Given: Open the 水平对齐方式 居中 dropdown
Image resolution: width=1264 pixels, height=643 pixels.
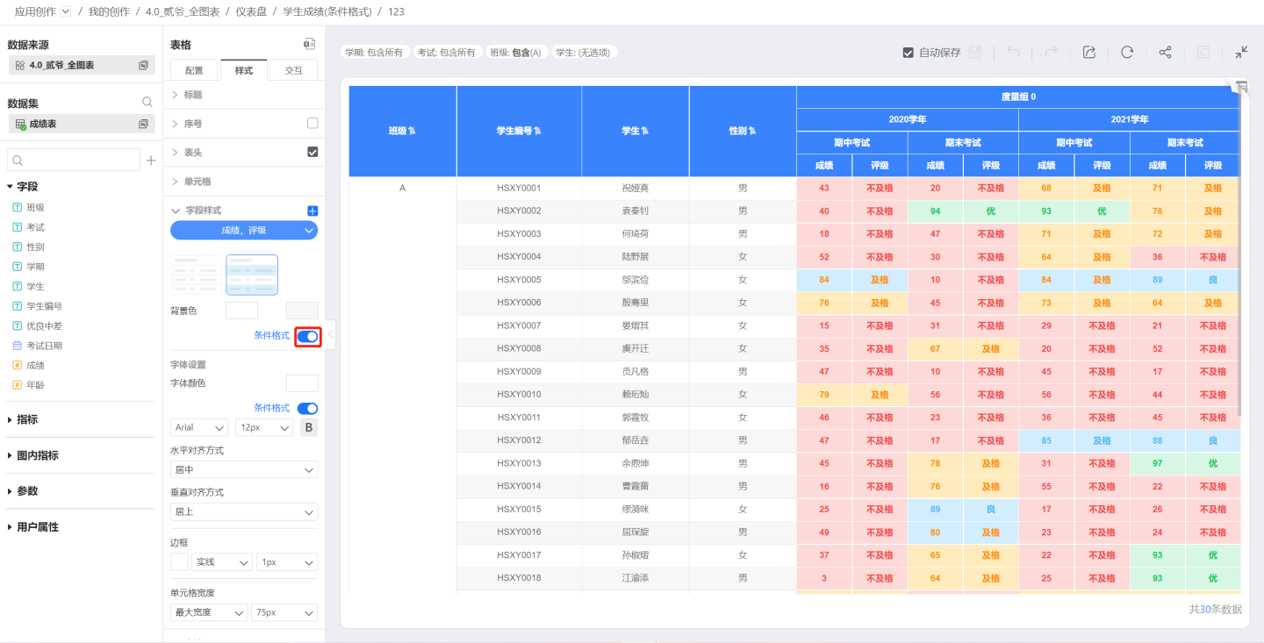Looking at the screenshot, I should [x=244, y=470].
